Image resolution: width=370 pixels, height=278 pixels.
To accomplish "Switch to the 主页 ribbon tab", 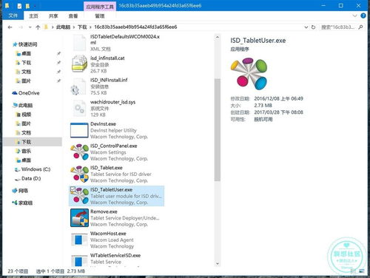I will pos(33,16).
